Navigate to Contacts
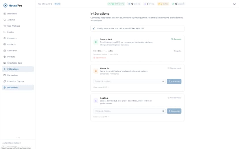The image size is (239, 149). pos(18,45)
